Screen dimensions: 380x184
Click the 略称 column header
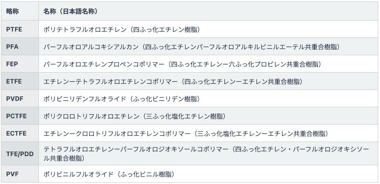(x=13, y=11)
